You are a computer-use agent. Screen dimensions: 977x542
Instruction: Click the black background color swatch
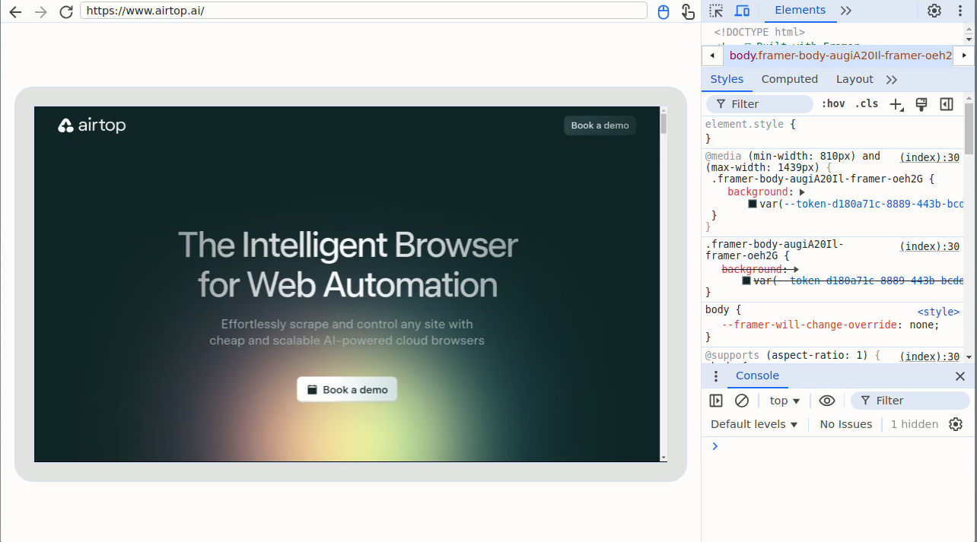coord(752,203)
